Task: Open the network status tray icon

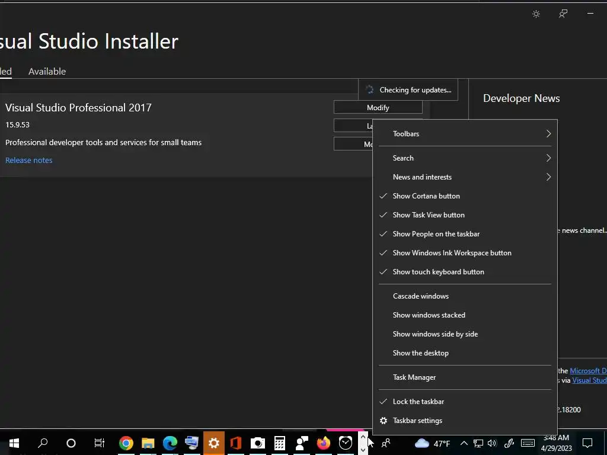Action: (x=478, y=443)
